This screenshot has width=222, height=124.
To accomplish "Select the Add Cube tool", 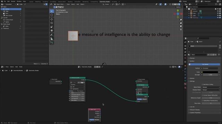I will 52,43.
